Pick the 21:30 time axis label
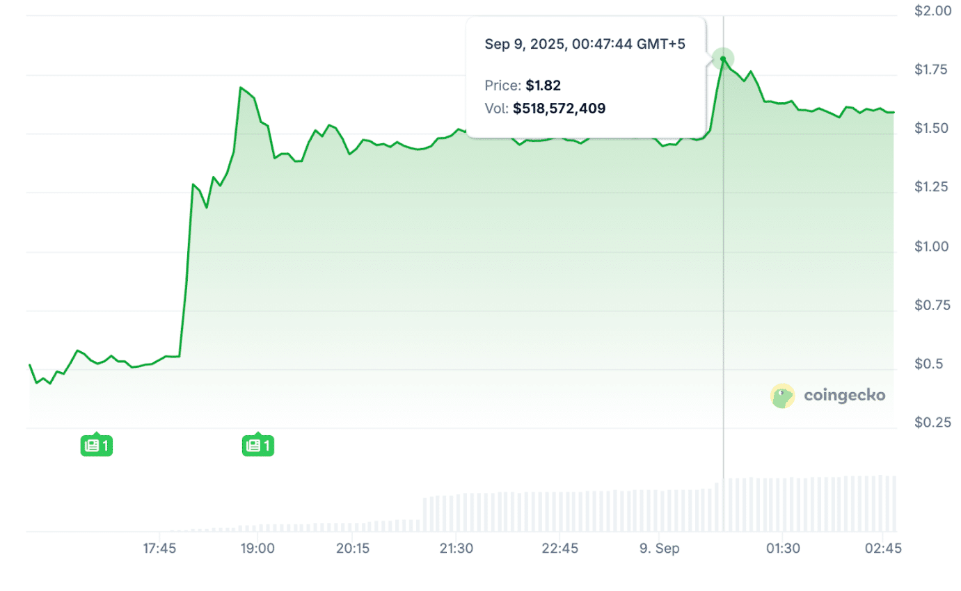Viewport: 961px width, 591px height. (x=456, y=548)
